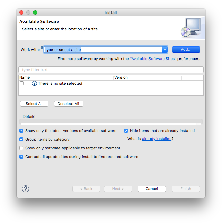Open the Work with site dropdown arrow
Viewport: 222px width, 223px height.
tap(165, 50)
